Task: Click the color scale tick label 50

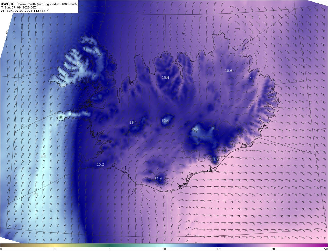Action: click(326, 249)
